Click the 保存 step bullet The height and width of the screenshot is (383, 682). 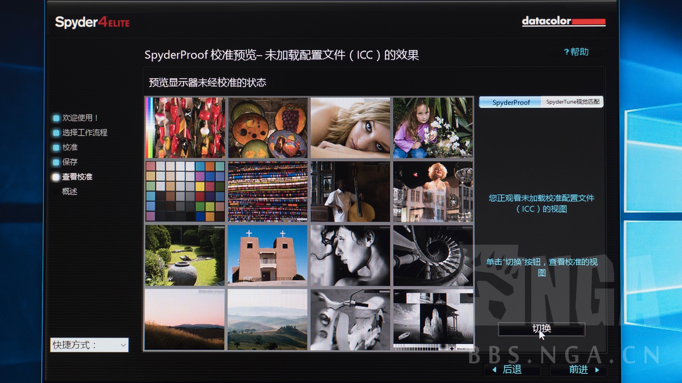56,162
